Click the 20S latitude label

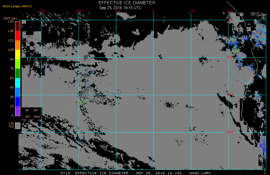pyautogui.click(x=230, y=132)
